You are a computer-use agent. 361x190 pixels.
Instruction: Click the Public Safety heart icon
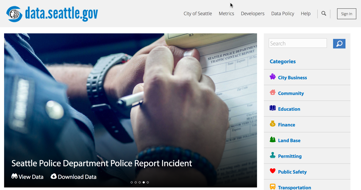(273, 171)
